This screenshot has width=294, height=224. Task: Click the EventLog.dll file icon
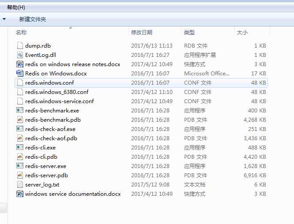(x=20, y=55)
